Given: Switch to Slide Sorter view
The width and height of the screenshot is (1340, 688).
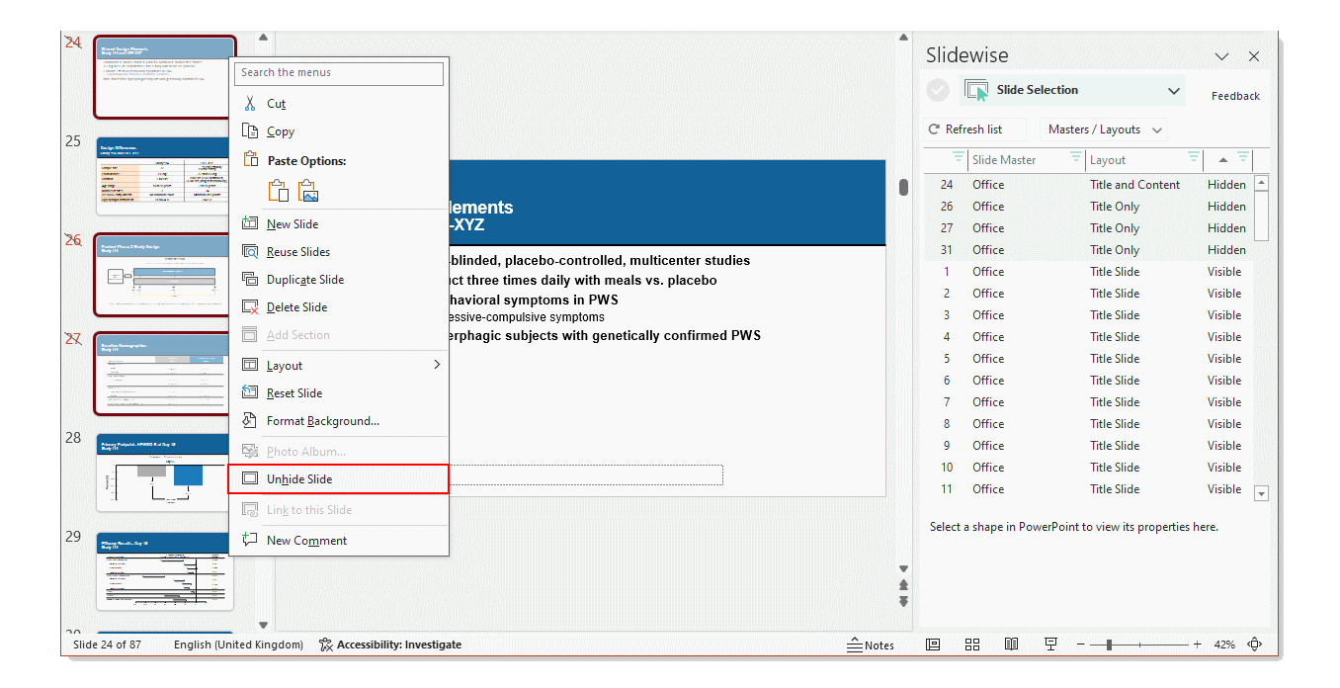Looking at the screenshot, I should point(971,644).
